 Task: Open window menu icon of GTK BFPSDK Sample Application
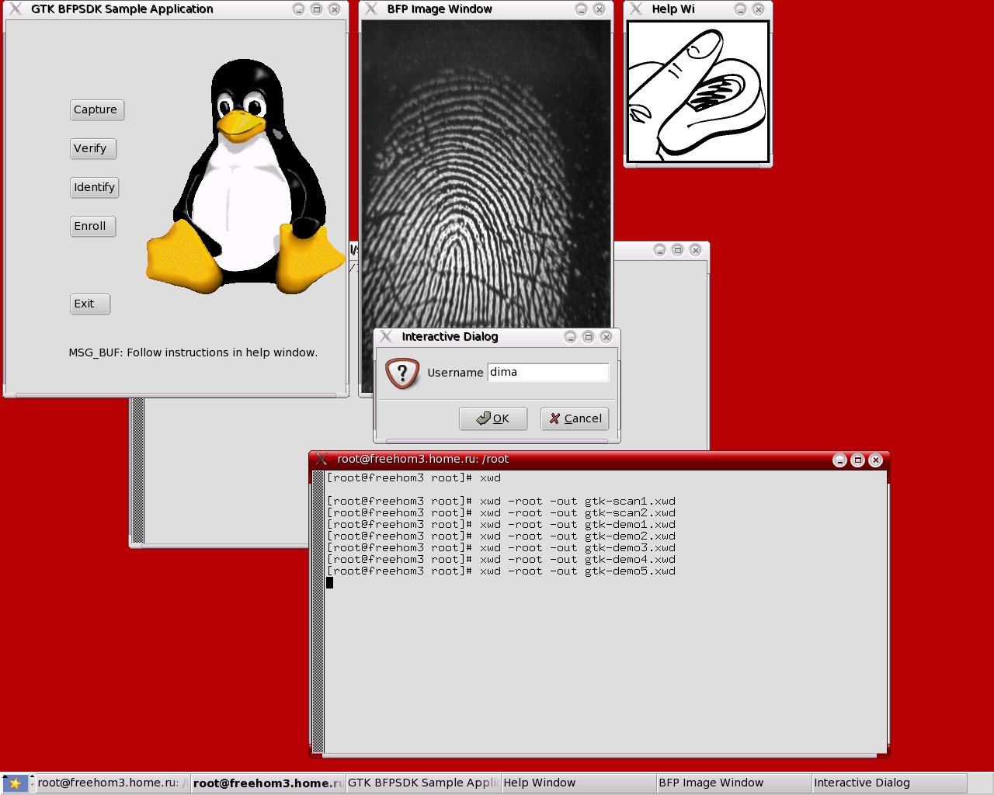pyautogui.click(x=16, y=9)
